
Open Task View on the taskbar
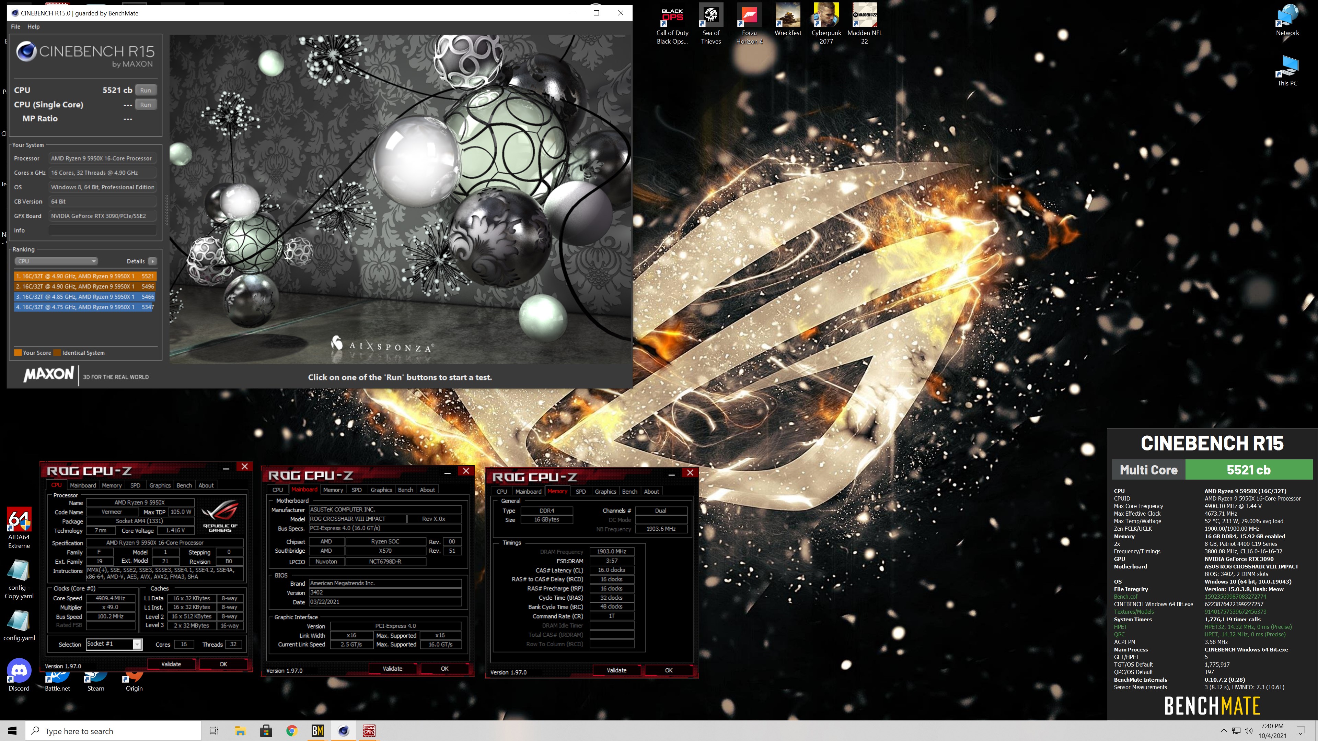pyautogui.click(x=215, y=731)
